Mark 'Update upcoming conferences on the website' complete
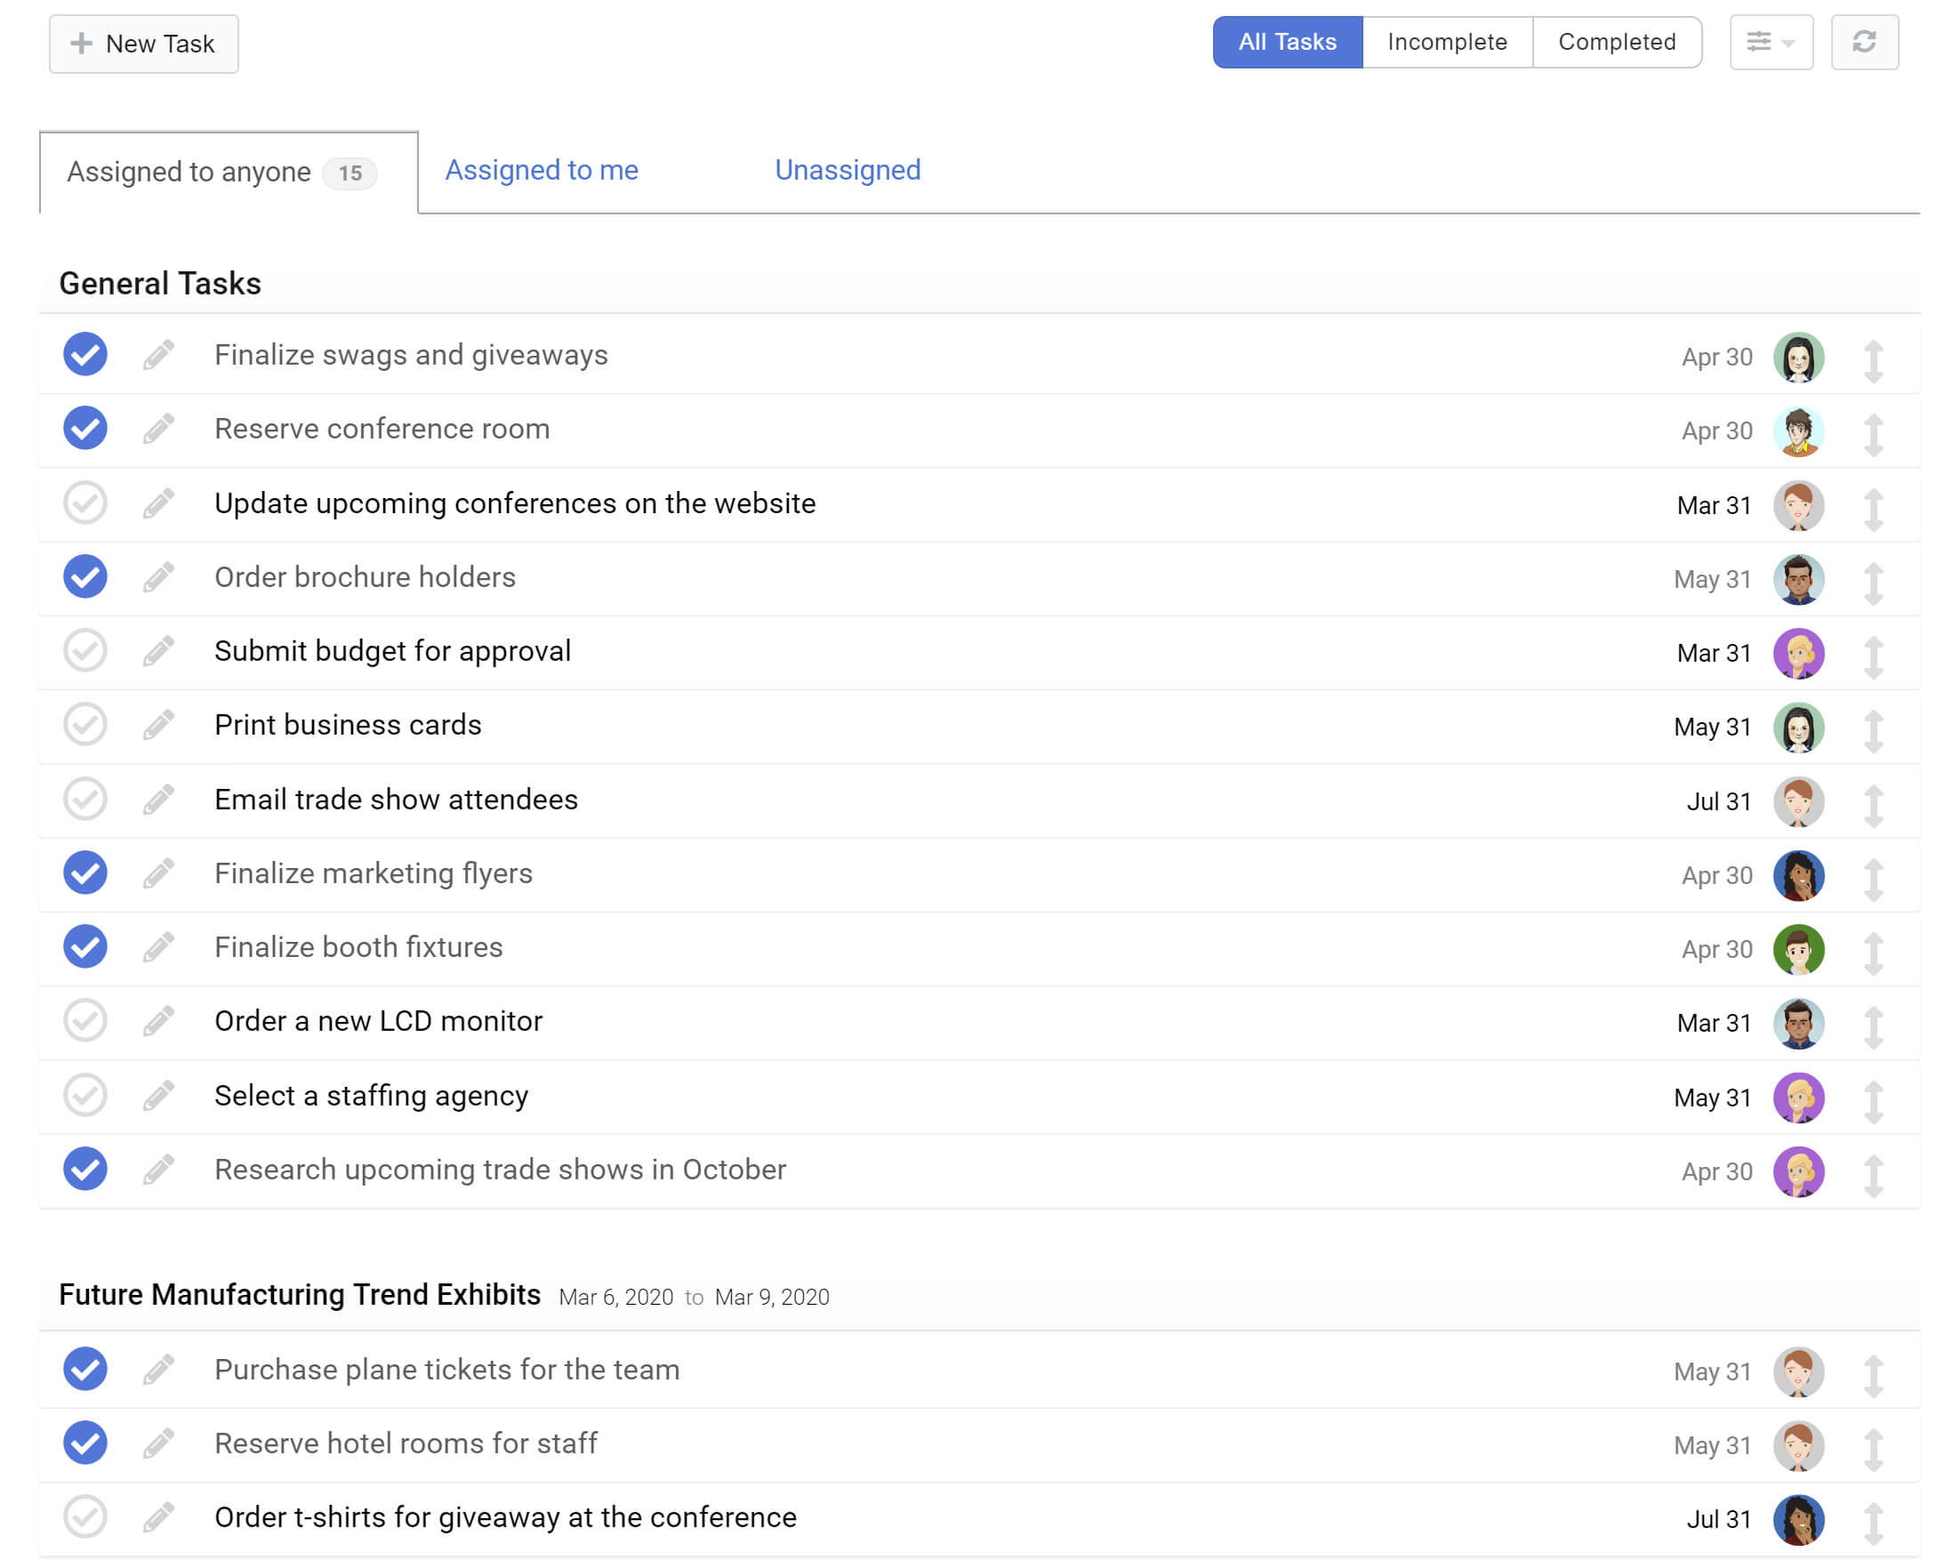1945x1560 pixels. click(x=84, y=503)
